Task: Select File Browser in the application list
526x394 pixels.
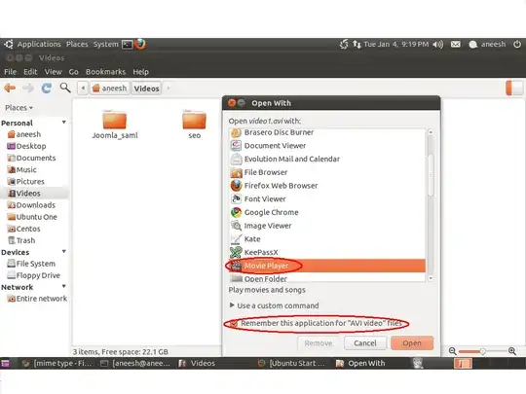Action: [327, 172]
